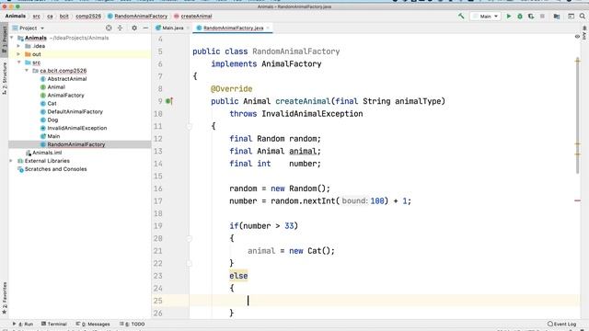Open the Run configuration dropdown labeled Main

[x=486, y=17]
